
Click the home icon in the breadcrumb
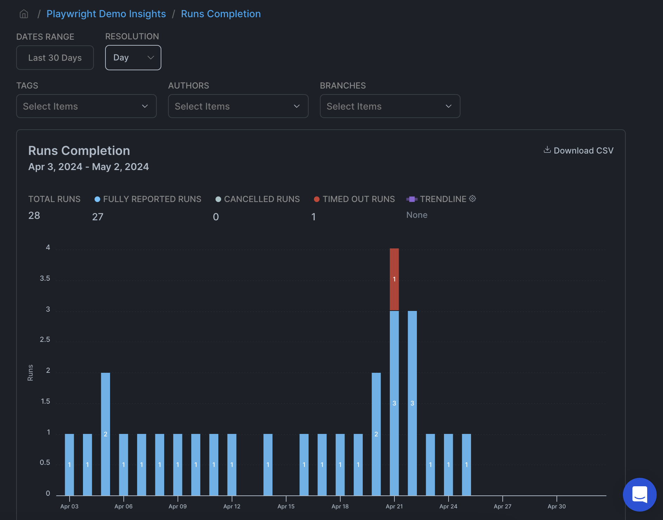pyautogui.click(x=24, y=14)
